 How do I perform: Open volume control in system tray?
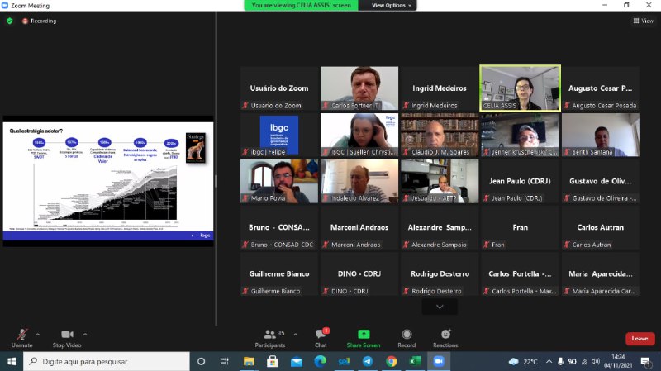[596, 361]
